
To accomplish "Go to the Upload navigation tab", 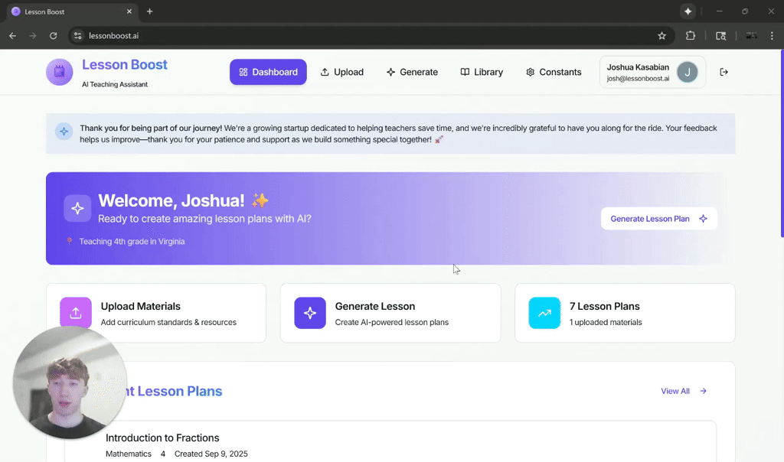I will pyautogui.click(x=341, y=72).
